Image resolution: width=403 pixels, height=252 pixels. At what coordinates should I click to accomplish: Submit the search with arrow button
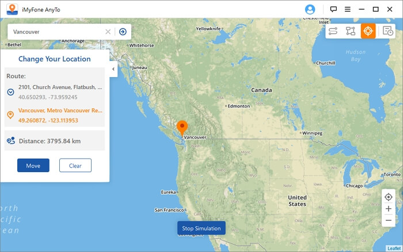pos(123,32)
